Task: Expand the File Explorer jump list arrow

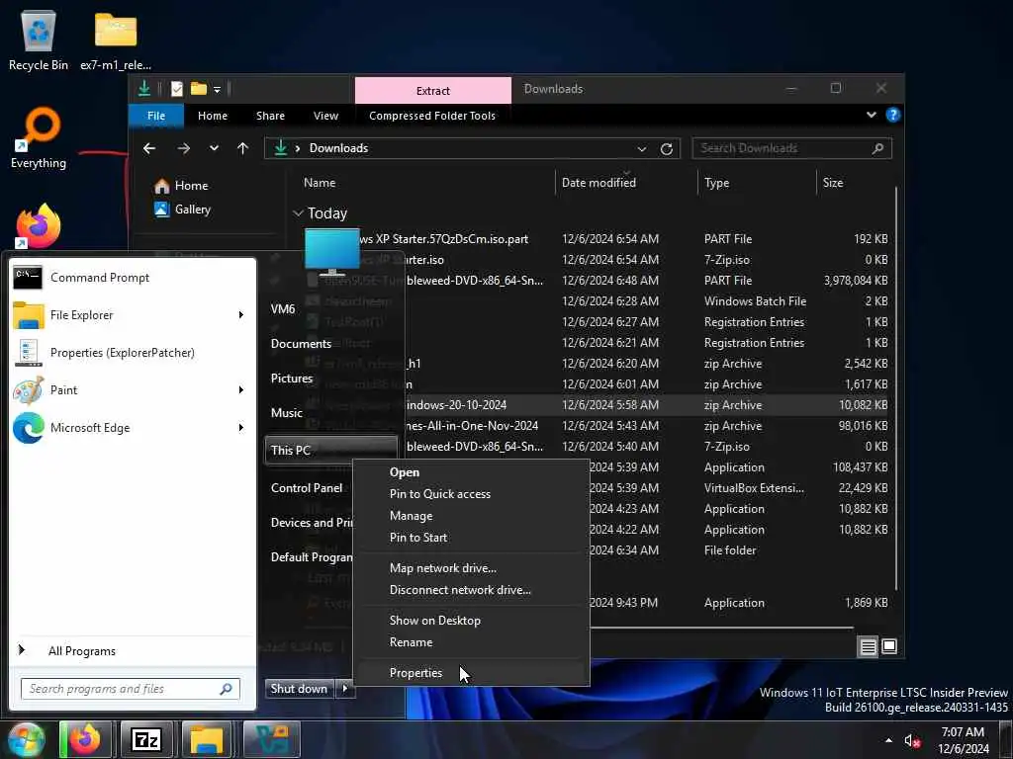Action: tap(241, 315)
